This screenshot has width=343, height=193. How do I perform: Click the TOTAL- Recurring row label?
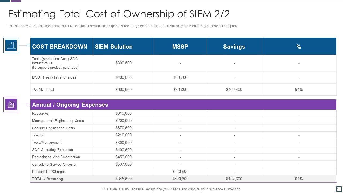[47, 179]
